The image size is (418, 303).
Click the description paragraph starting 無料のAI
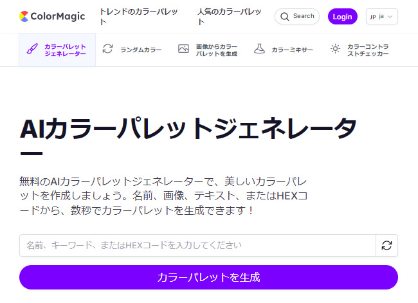pos(164,196)
